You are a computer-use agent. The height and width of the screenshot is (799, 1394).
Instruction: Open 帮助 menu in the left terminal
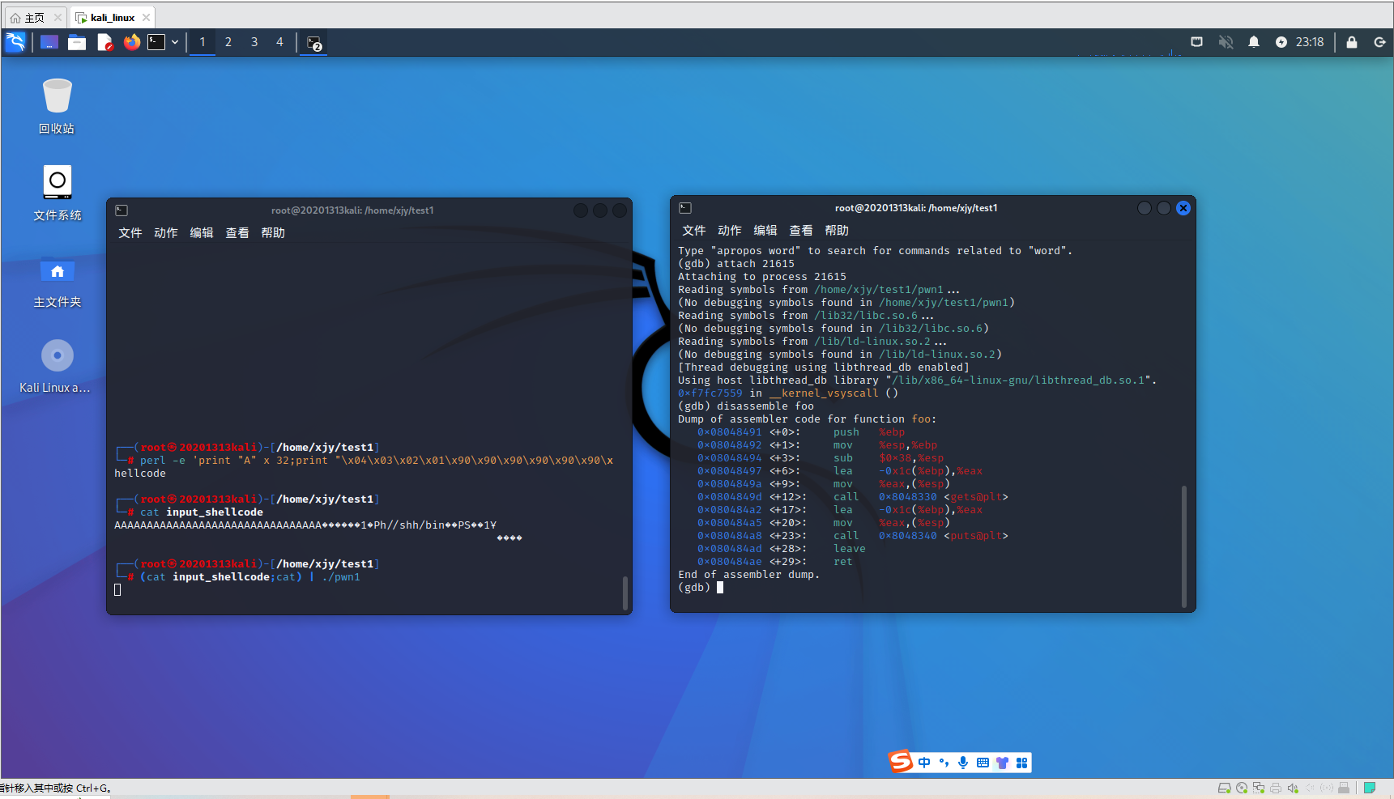pos(273,233)
